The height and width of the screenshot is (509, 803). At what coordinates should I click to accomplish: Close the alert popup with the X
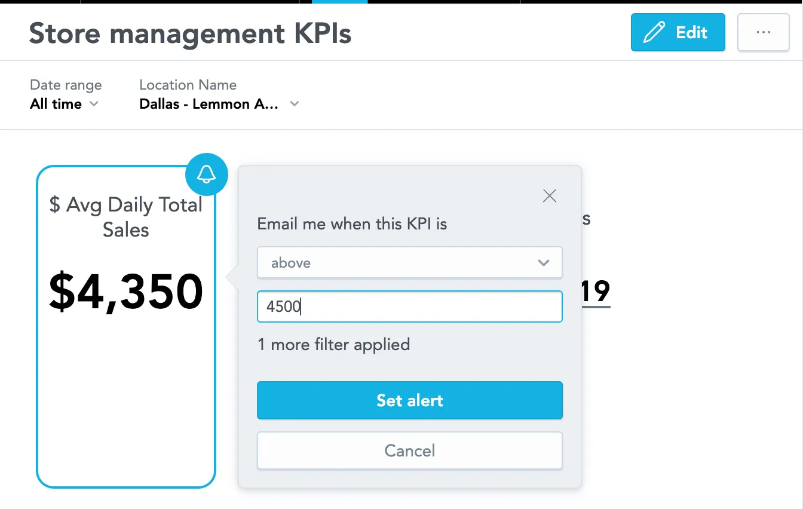tap(549, 196)
